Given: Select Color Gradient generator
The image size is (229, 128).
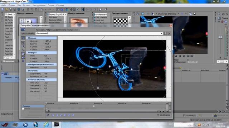Looking at the screenshot, I should pyautogui.click(x=101, y=17).
